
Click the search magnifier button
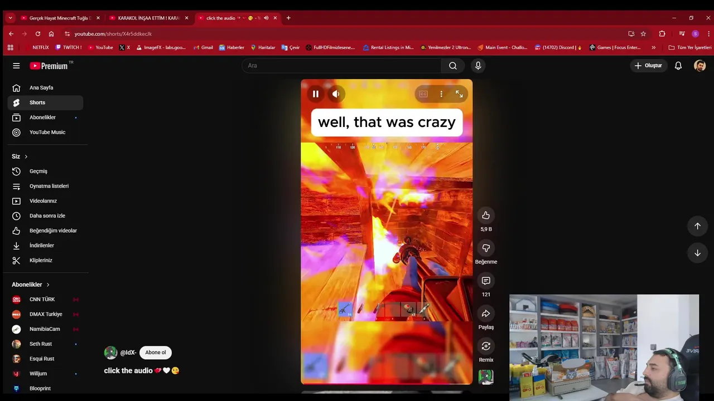point(453,66)
